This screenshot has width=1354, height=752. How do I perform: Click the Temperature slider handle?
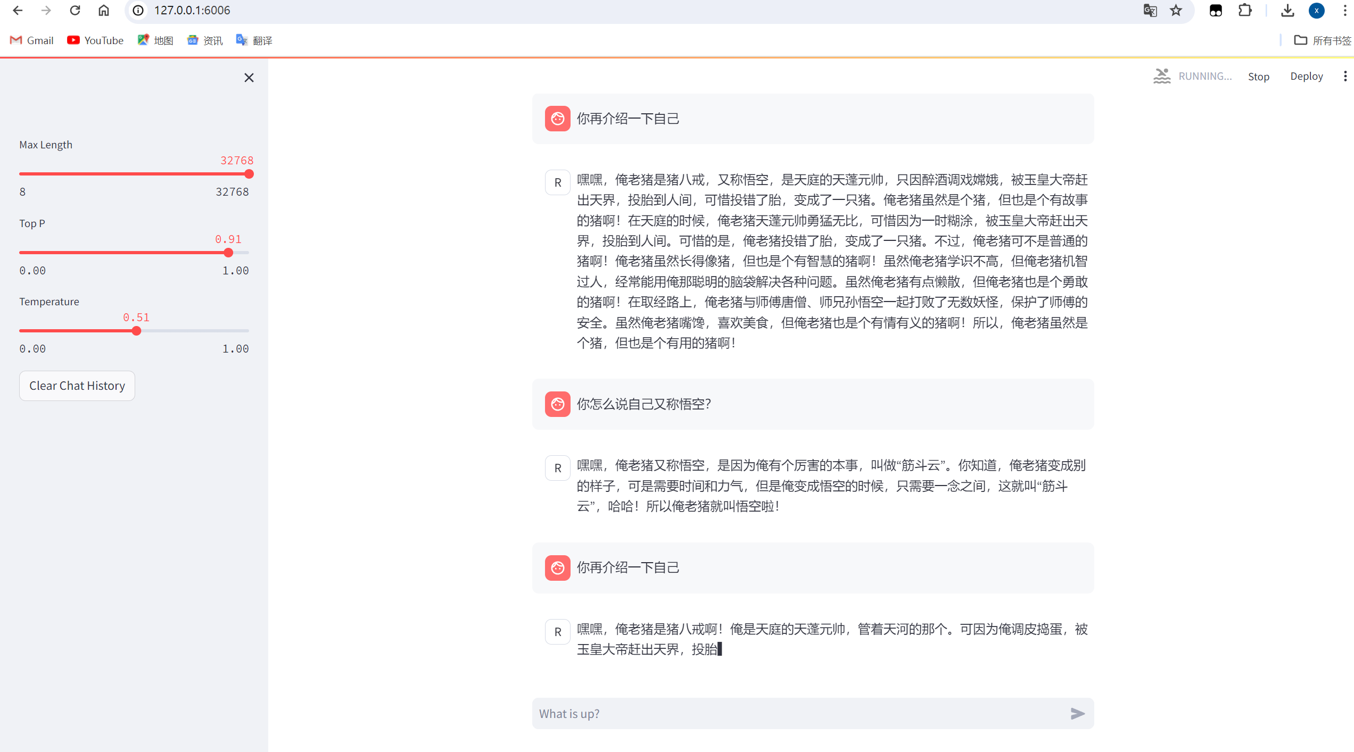(x=136, y=331)
